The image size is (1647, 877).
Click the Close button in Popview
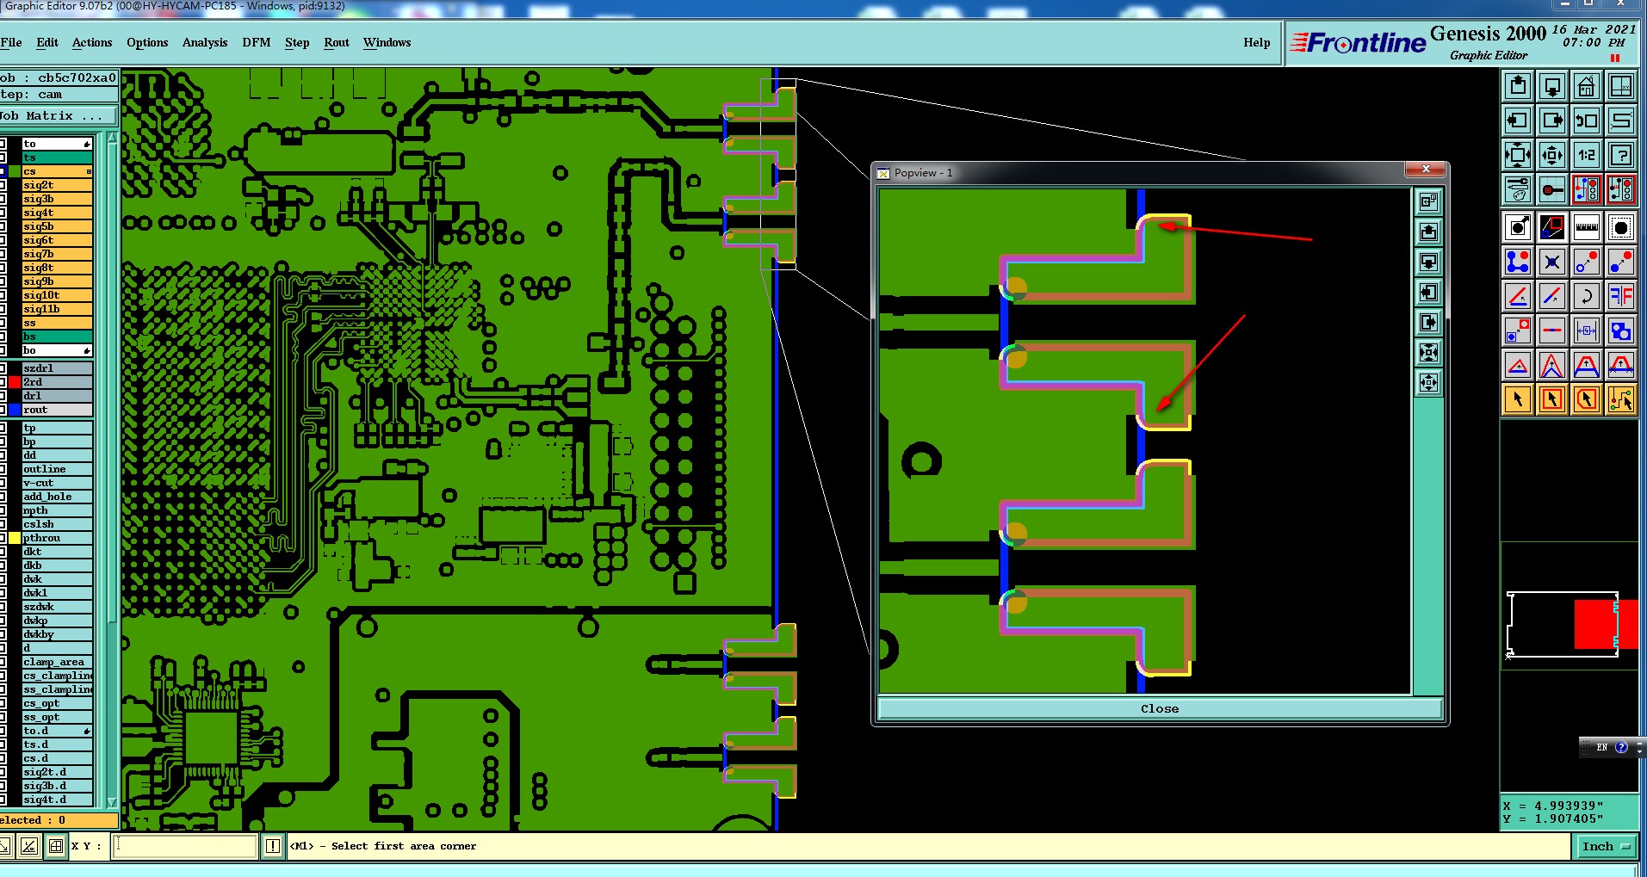[1160, 709]
